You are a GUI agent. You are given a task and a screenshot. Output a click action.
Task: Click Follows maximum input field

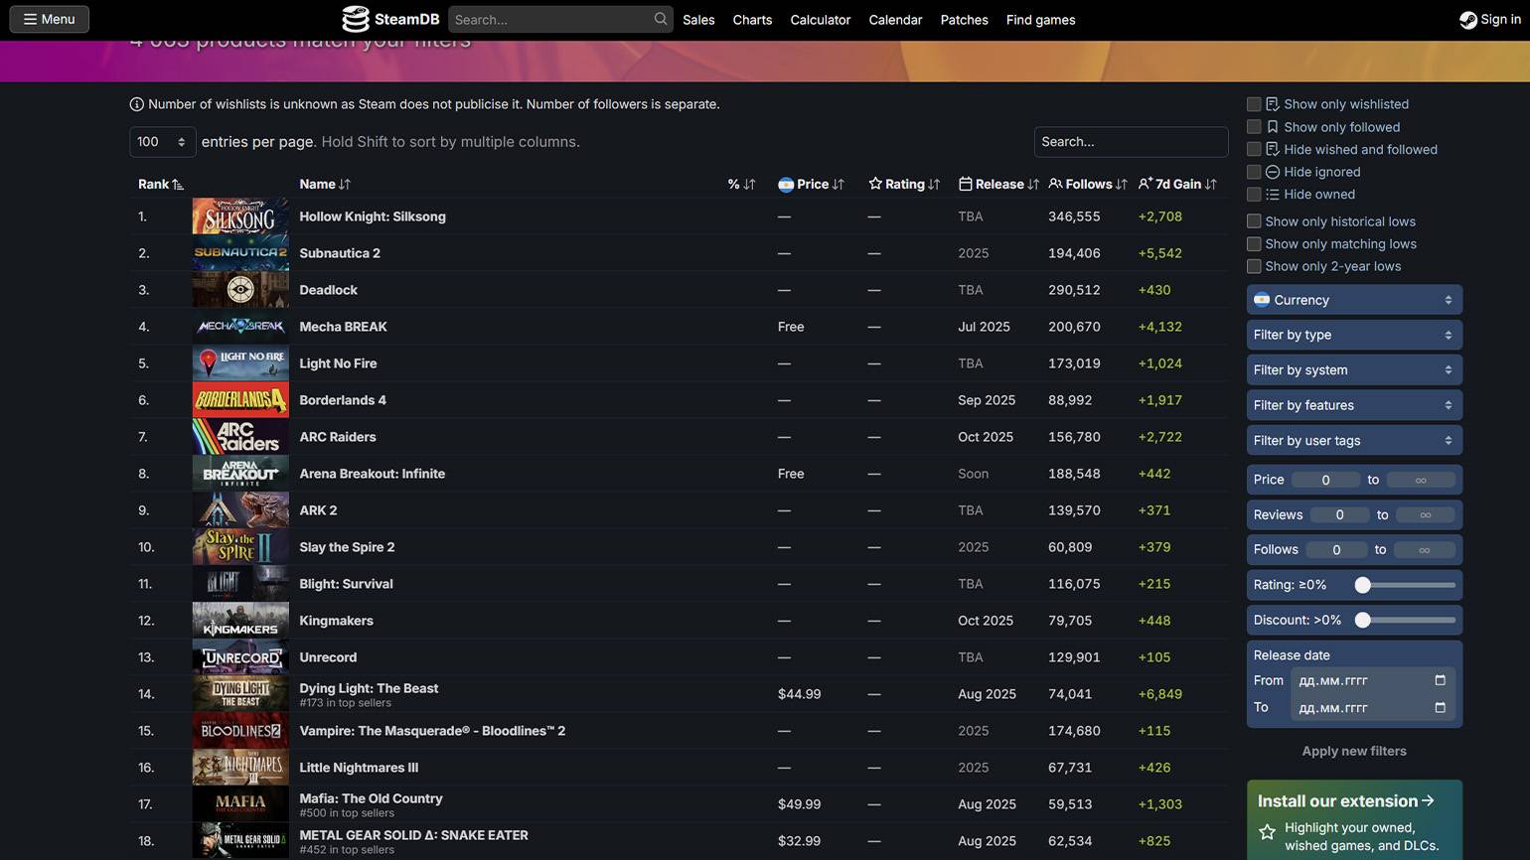1425,550
